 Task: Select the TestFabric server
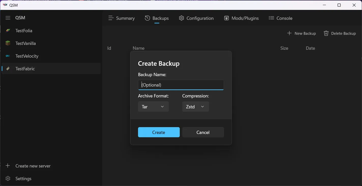click(x=51, y=69)
